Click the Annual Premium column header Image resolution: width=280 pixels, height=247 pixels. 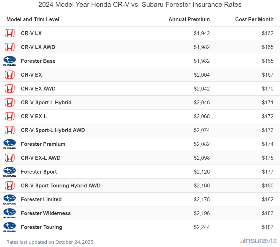tap(189, 19)
